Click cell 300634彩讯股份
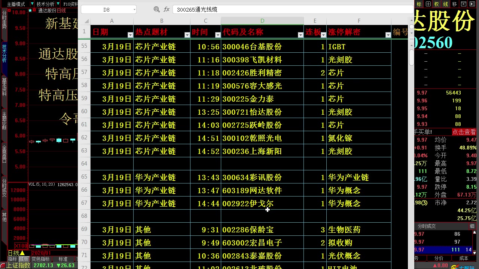 tap(262, 177)
